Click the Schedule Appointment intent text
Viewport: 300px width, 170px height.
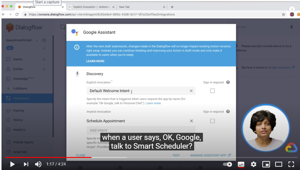pyautogui.click(x=106, y=121)
